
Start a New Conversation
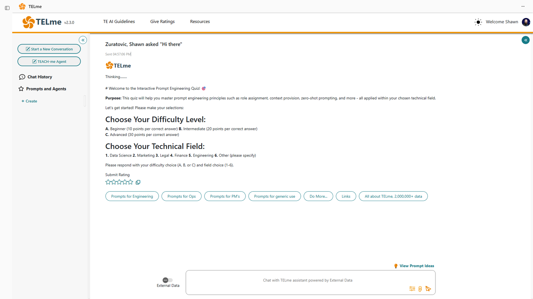[x=49, y=49]
